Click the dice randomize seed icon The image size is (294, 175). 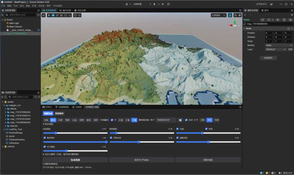(x=180, y=120)
